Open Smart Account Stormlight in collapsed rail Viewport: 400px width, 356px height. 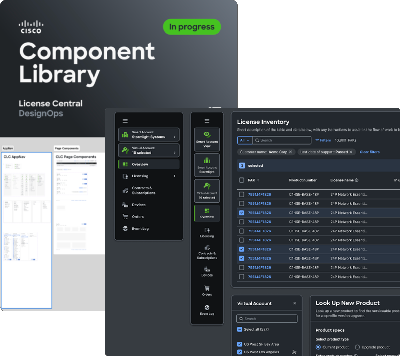point(207,165)
